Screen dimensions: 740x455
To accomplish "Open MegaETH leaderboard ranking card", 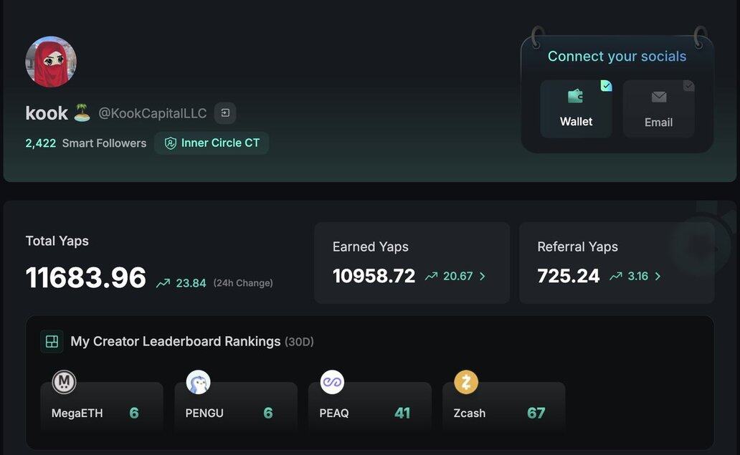I will (x=102, y=408).
